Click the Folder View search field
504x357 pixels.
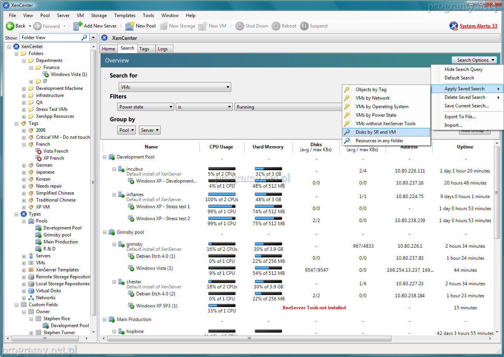tap(50, 38)
